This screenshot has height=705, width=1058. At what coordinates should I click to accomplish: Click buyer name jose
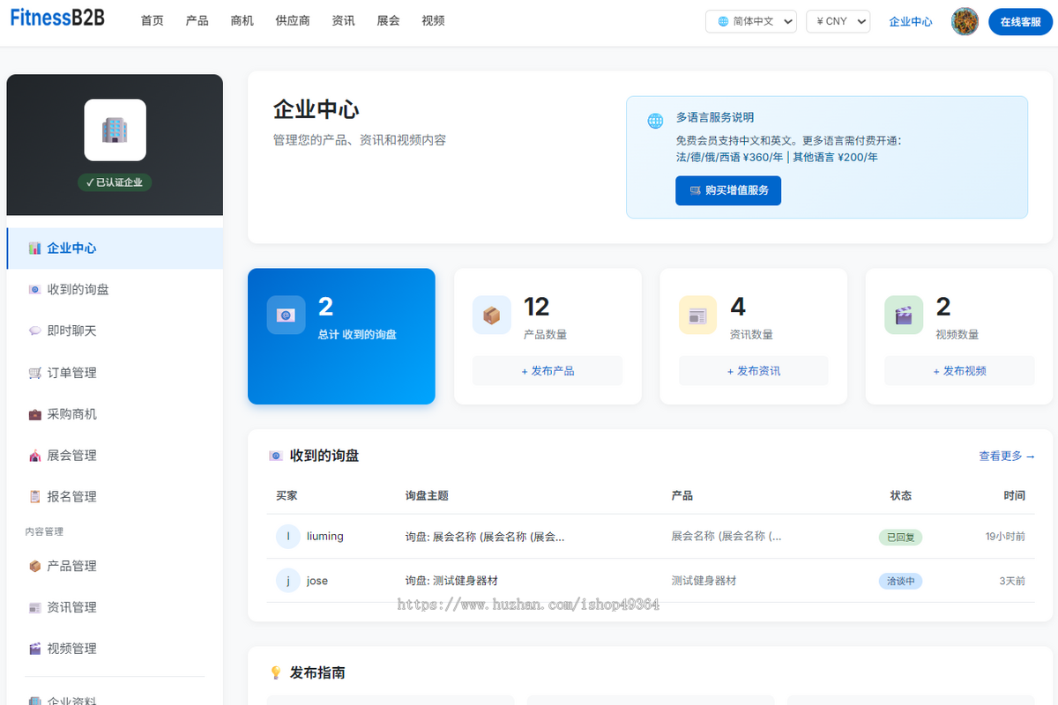[x=317, y=581]
